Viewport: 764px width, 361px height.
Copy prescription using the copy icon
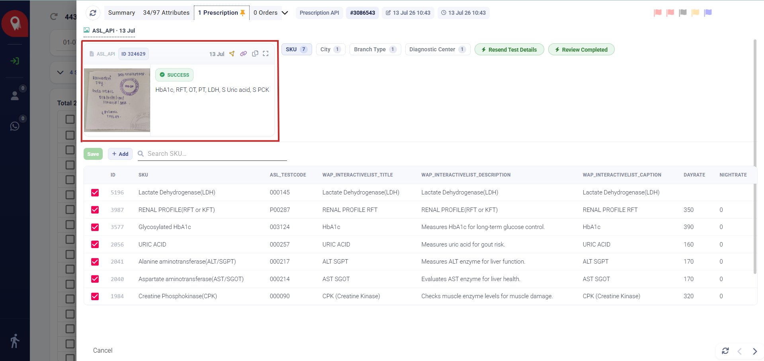click(x=255, y=54)
